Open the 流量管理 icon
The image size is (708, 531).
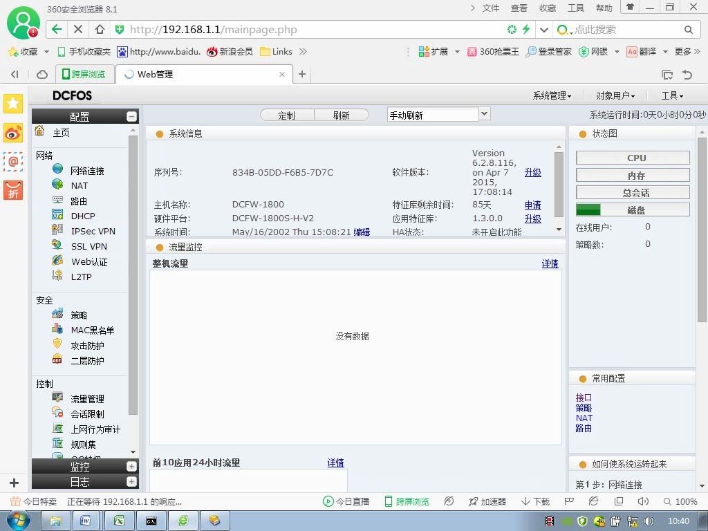(57, 397)
